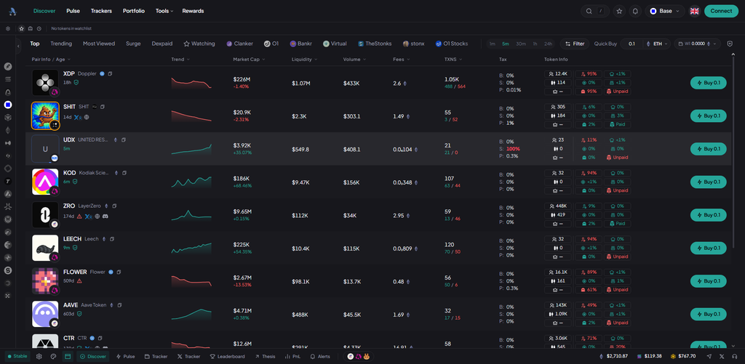This screenshot has width=745, height=364.
Task: Click Buy 0.1 for XDP
Action: tap(708, 83)
